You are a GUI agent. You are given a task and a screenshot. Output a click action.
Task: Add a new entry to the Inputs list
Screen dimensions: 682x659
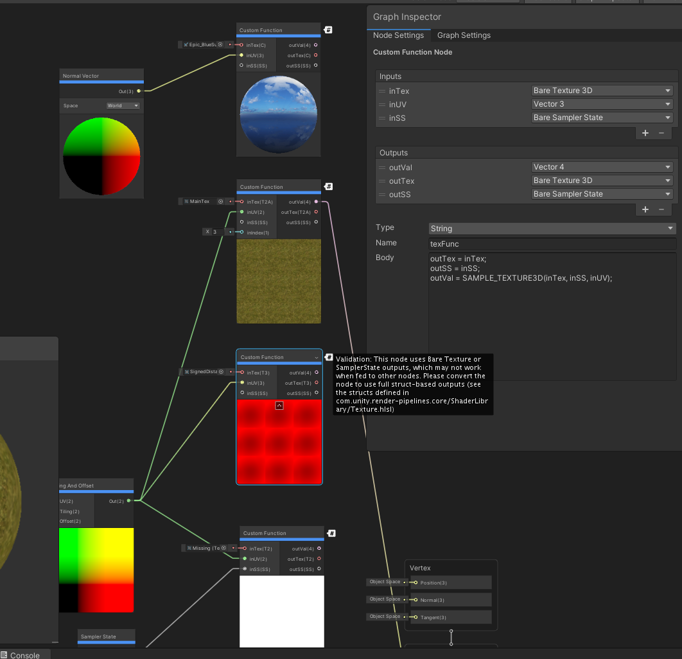pyautogui.click(x=645, y=133)
